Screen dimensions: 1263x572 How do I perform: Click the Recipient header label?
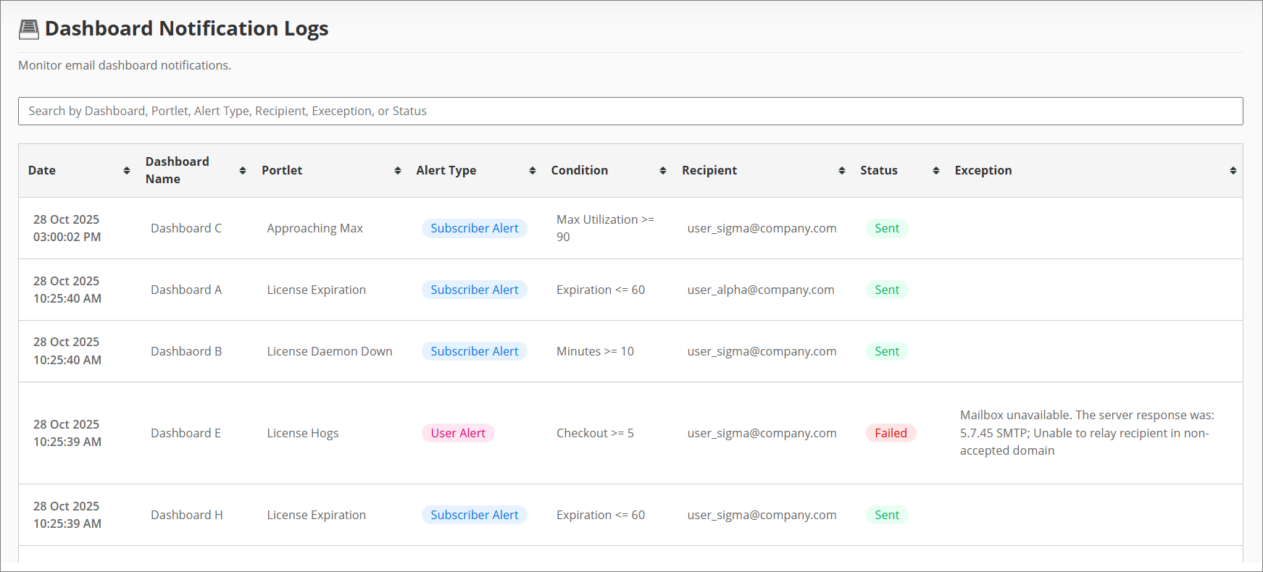point(709,170)
